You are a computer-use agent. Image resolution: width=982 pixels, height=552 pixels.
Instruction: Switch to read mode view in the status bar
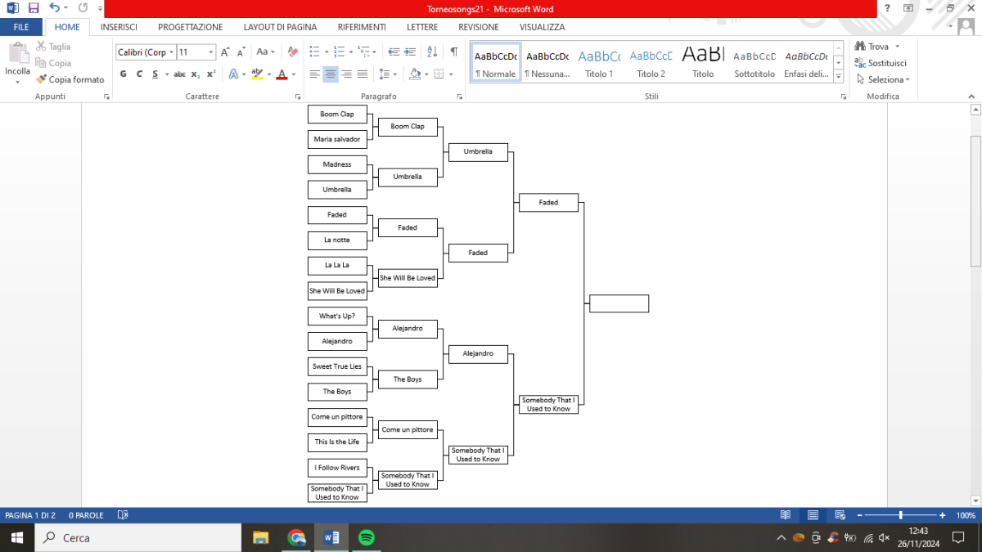(x=786, y=515)
